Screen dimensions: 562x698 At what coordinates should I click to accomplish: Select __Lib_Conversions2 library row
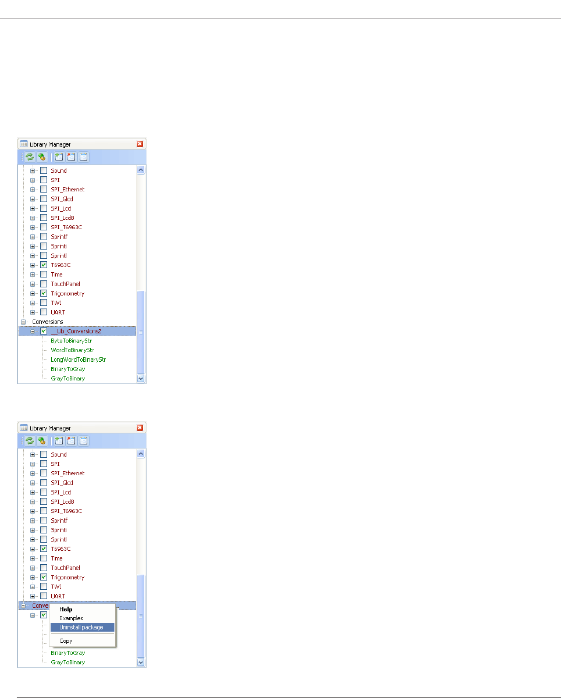(77, 331)
